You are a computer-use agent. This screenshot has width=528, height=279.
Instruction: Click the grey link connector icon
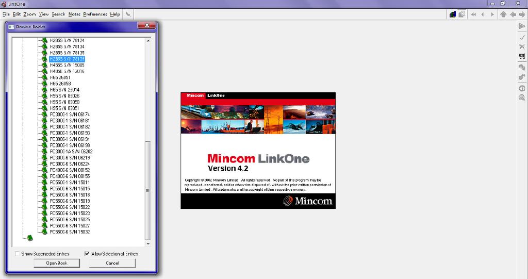click(x=522, y=77)
